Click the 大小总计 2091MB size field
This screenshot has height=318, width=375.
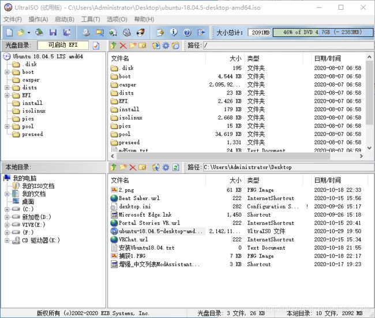260,32
